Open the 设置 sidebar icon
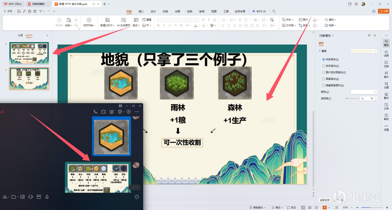Image resolution: width=392 pixels, height=210 pixels. click(x=386, y=127)
